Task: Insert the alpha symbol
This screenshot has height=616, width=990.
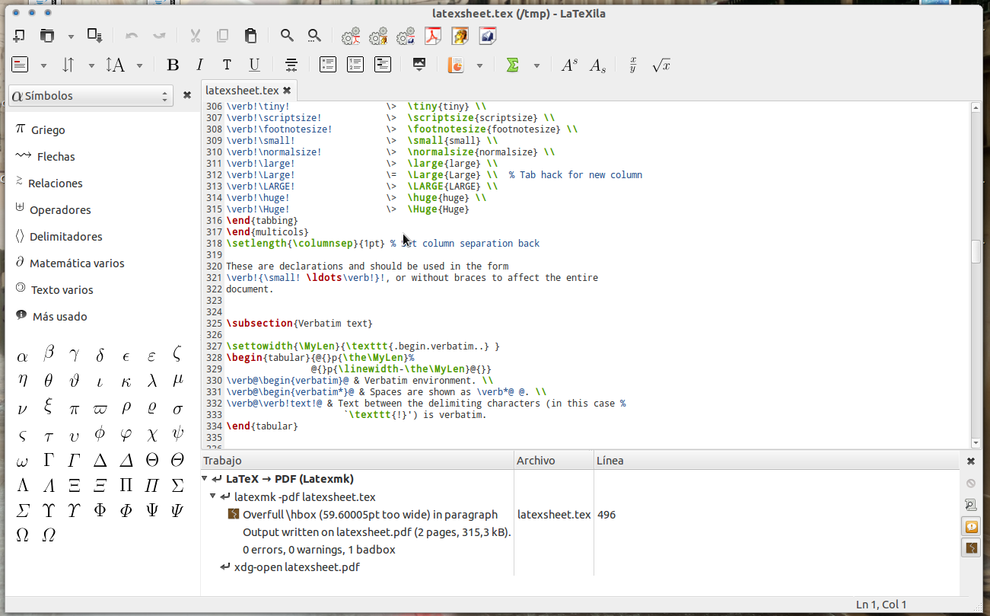Action: [22, 356]
